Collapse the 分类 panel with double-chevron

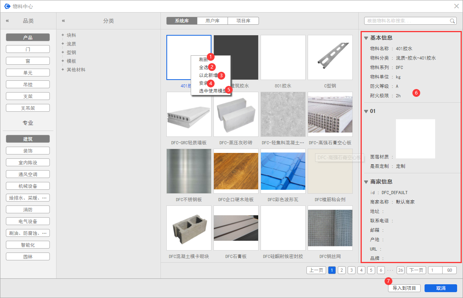click(64, 21)
